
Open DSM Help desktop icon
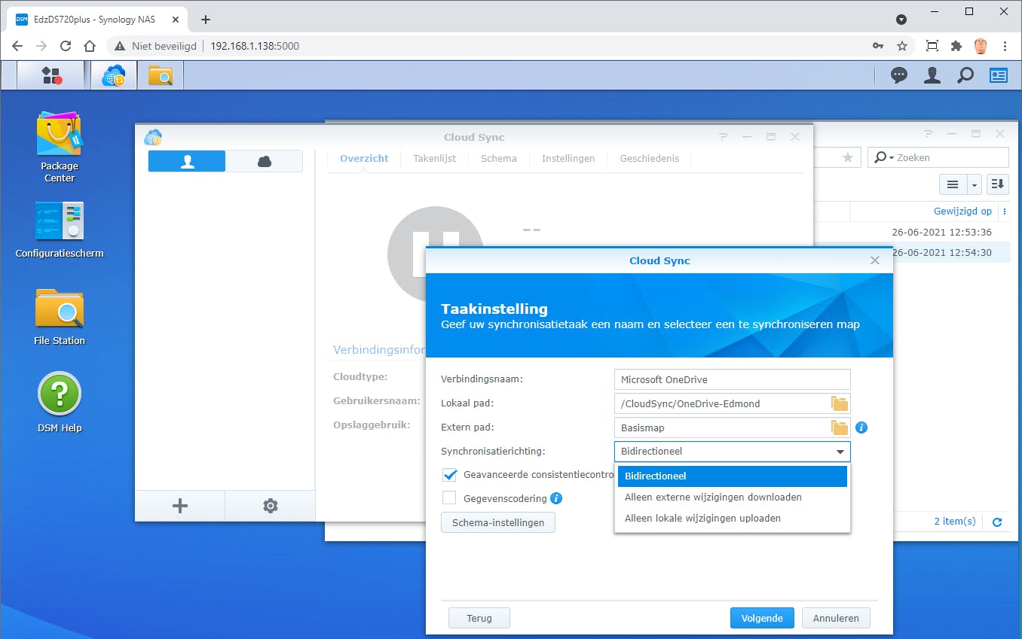(x=60, y=403)
